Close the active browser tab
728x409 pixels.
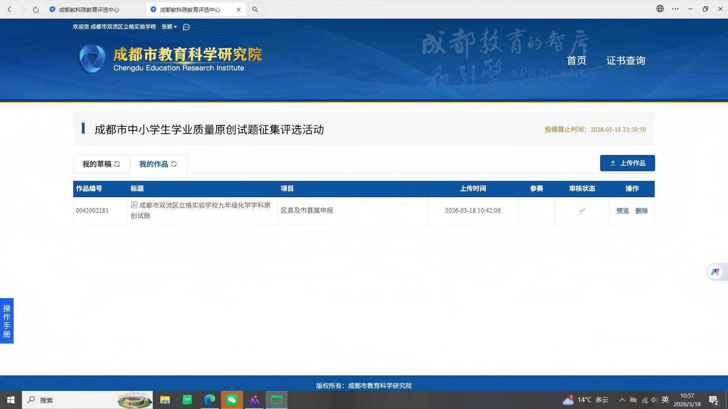click(238, 10)
